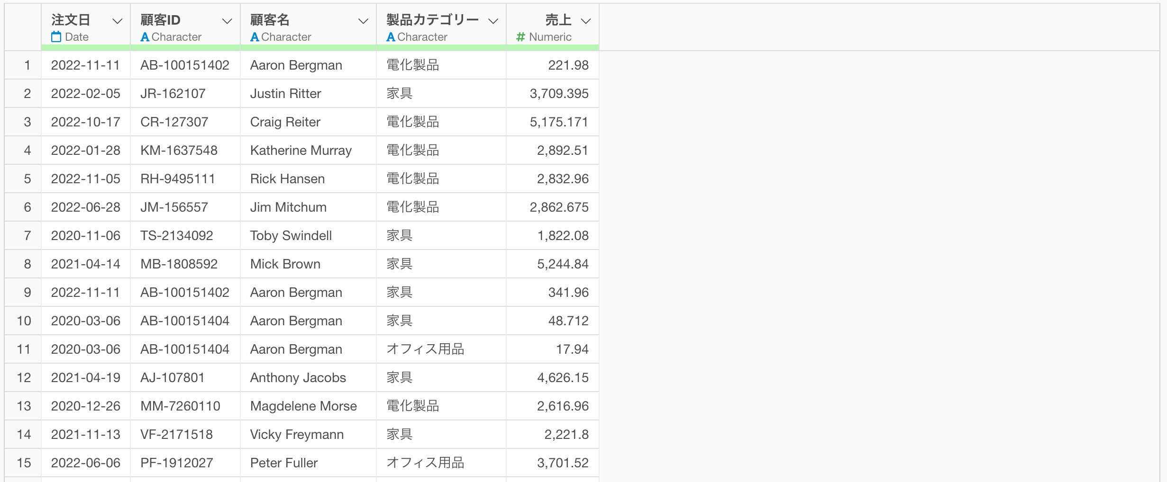Select sales value 4,626.15

click(x=563, y=378)
